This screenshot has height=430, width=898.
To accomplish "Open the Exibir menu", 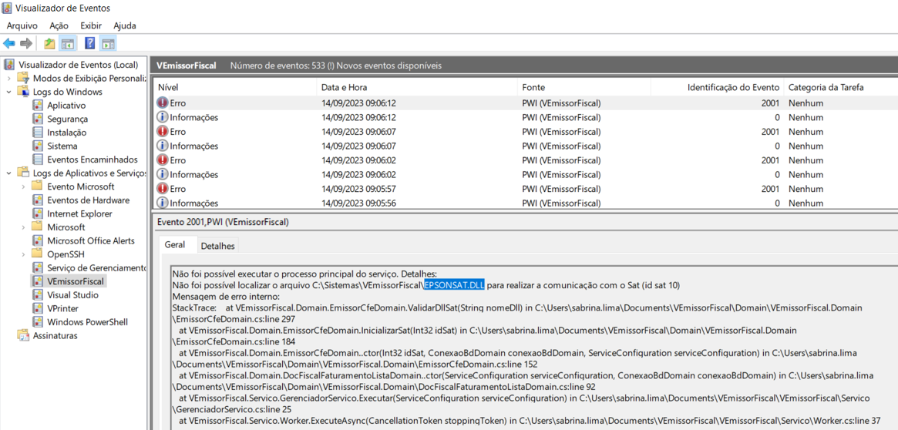I will tap(91, 25).
